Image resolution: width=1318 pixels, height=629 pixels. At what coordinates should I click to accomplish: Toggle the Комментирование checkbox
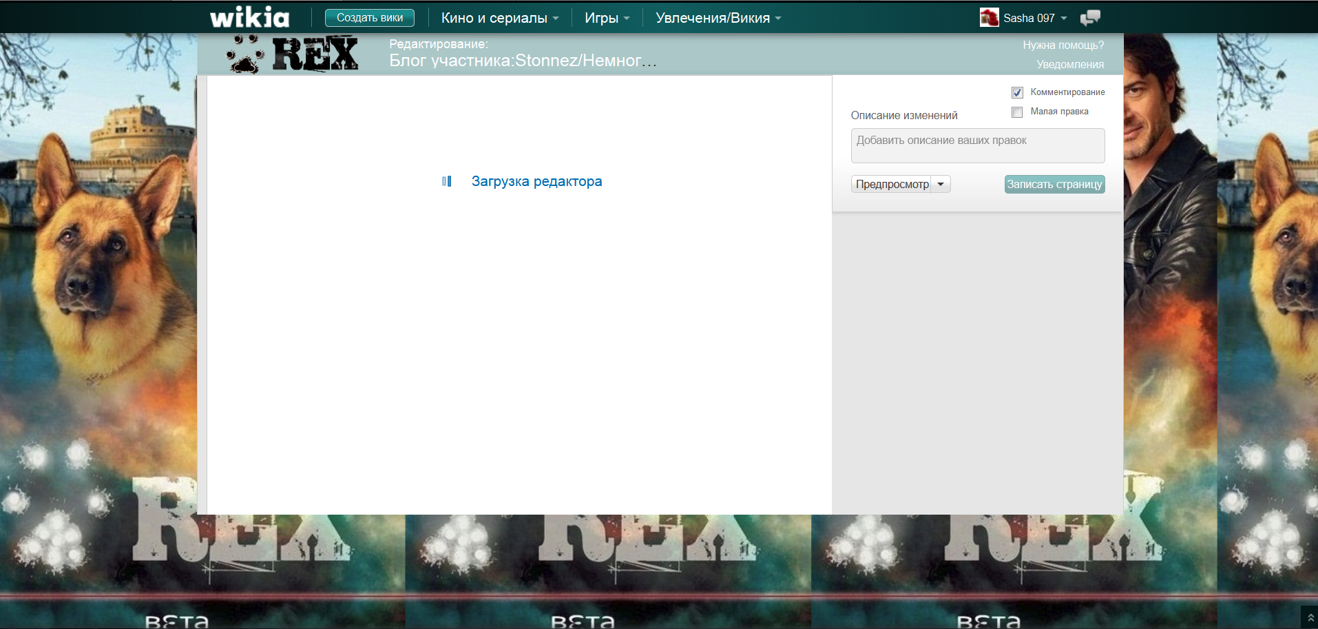point(1017,92)
